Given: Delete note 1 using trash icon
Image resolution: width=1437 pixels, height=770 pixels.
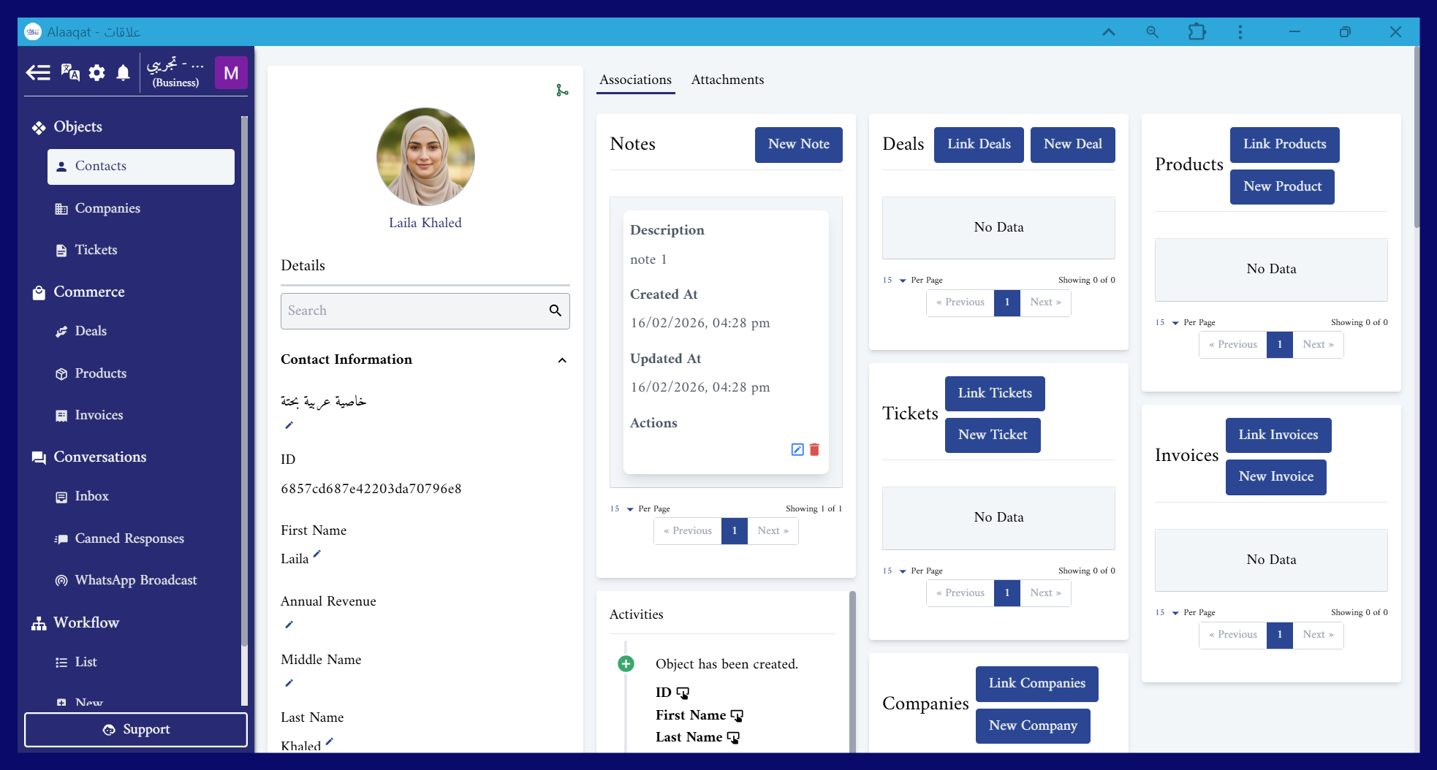Looking at the screenshot, I should pos(814,450).
